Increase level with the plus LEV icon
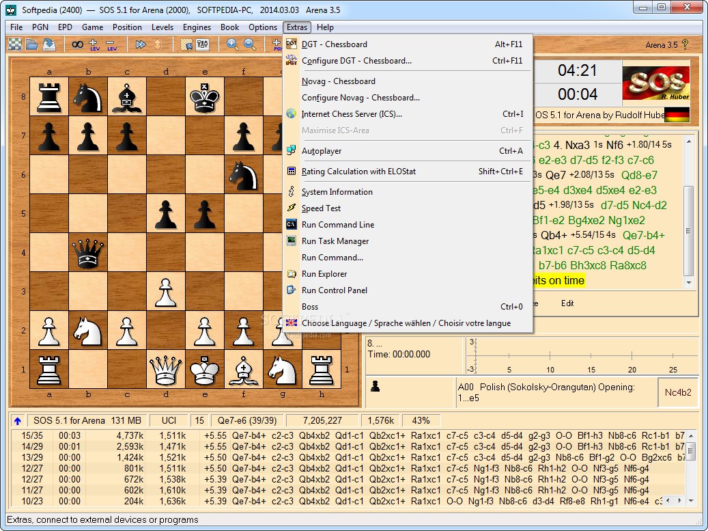The image size is (708, 531). 94,44
